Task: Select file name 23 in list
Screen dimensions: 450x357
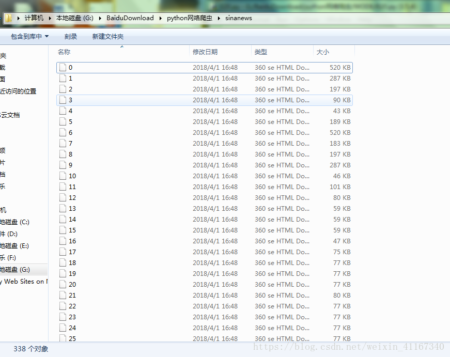Action: pos(72,317)
